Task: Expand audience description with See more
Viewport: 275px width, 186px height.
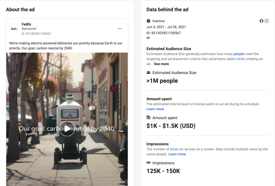Action: (161, 64)
